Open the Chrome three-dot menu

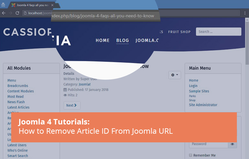245,13
